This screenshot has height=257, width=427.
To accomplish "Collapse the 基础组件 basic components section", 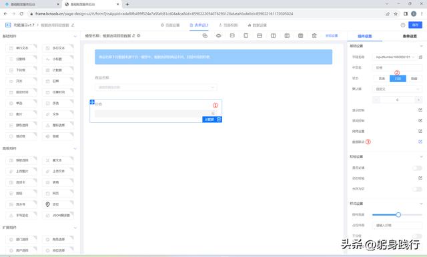I will pos(75,36).
